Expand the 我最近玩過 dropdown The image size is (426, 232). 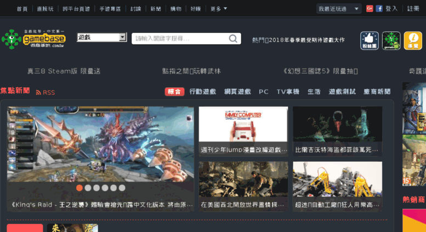pos(339,9)
